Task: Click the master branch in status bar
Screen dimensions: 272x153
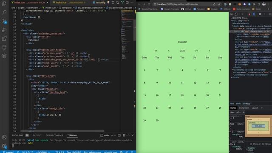Action: pyautogui.click(x=8, y=152)
